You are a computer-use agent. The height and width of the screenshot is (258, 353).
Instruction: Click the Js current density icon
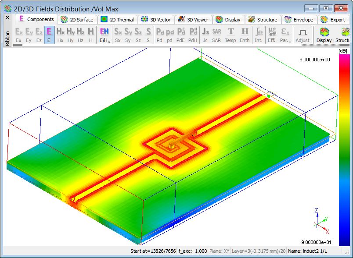pyautogui.click(x=205, y=35)
